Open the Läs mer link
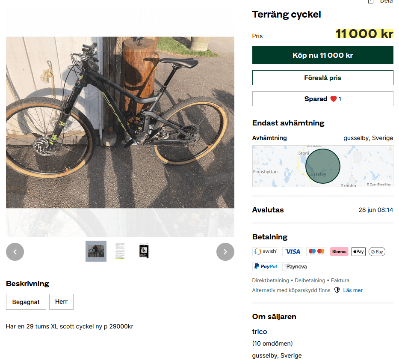The width and height of the screenshot is (399, 364). tap(353, 290)
